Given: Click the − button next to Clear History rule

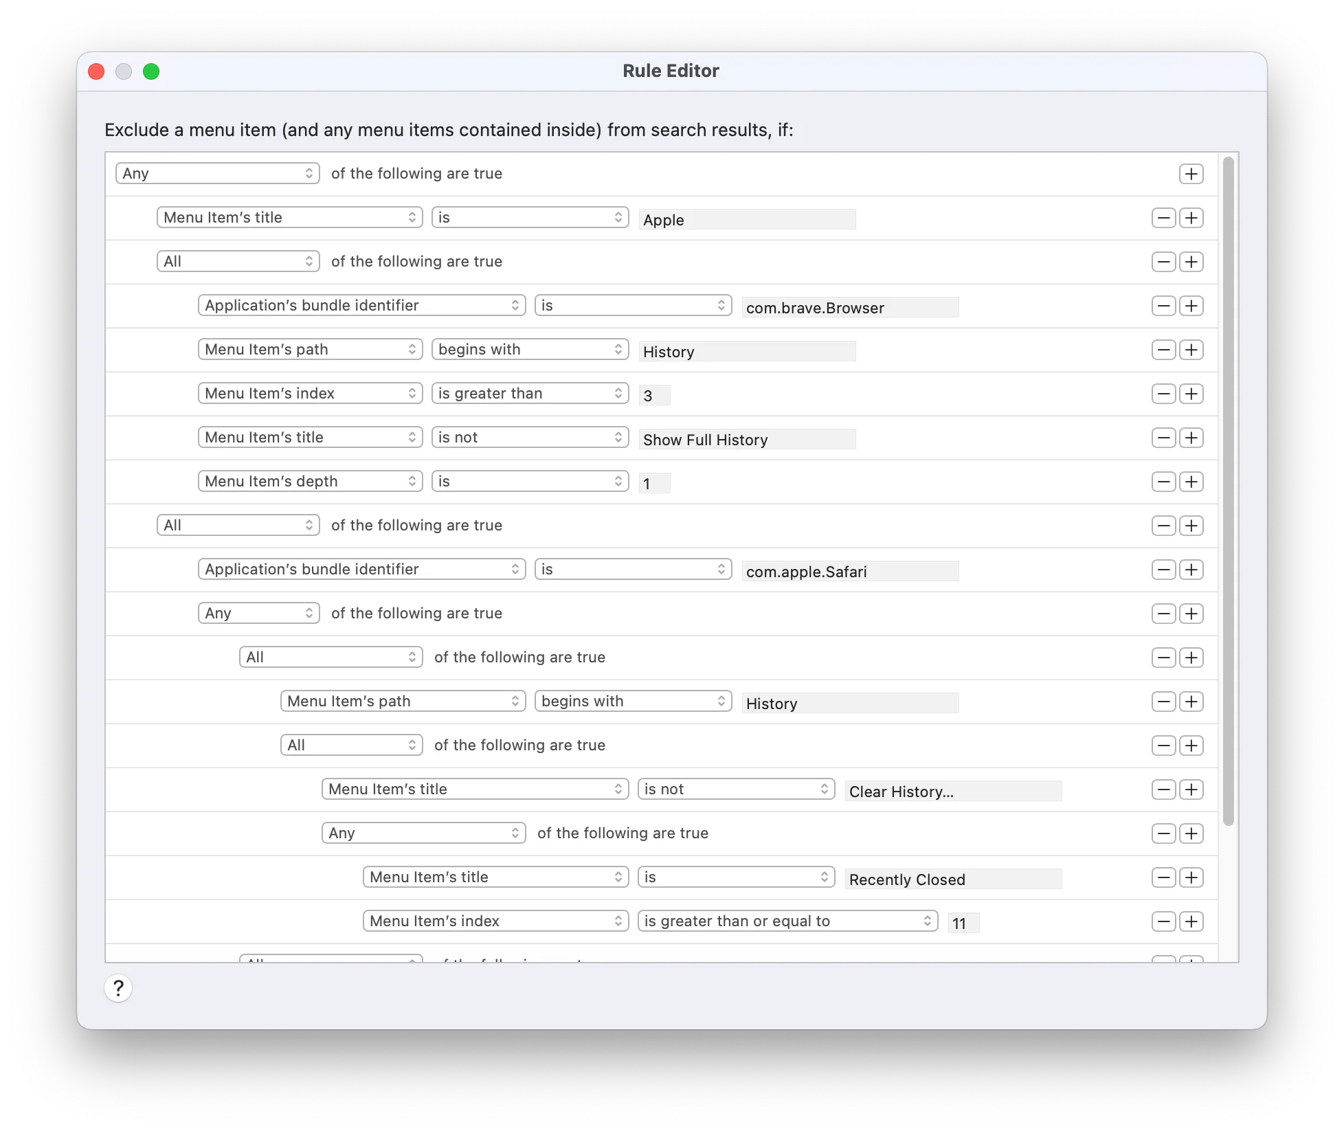Looking at the screenshot, I should click(x=1162, y=789).
